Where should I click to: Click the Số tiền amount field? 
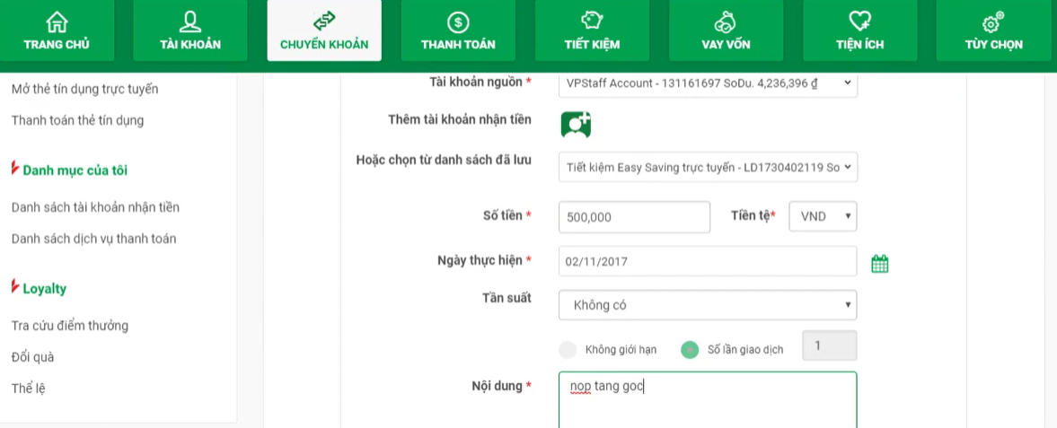(634, 217)
